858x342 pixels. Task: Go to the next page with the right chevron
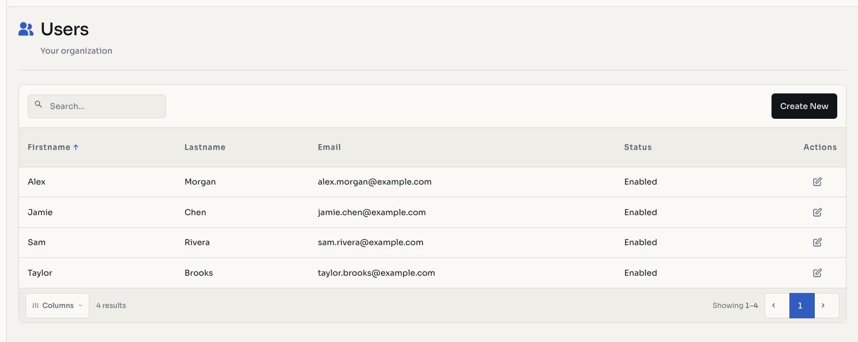point(823,306)
